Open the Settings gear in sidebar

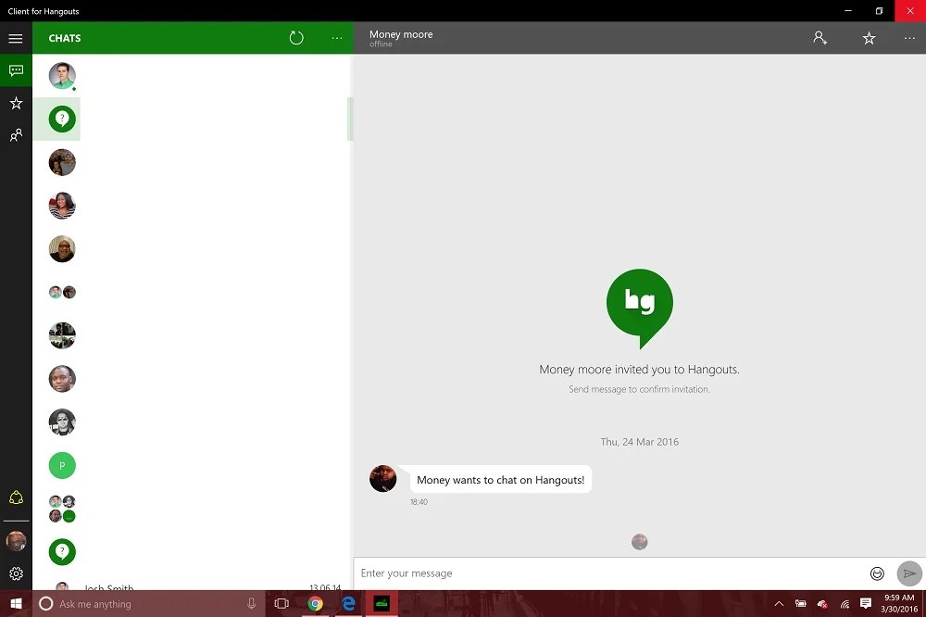(16, 573)
